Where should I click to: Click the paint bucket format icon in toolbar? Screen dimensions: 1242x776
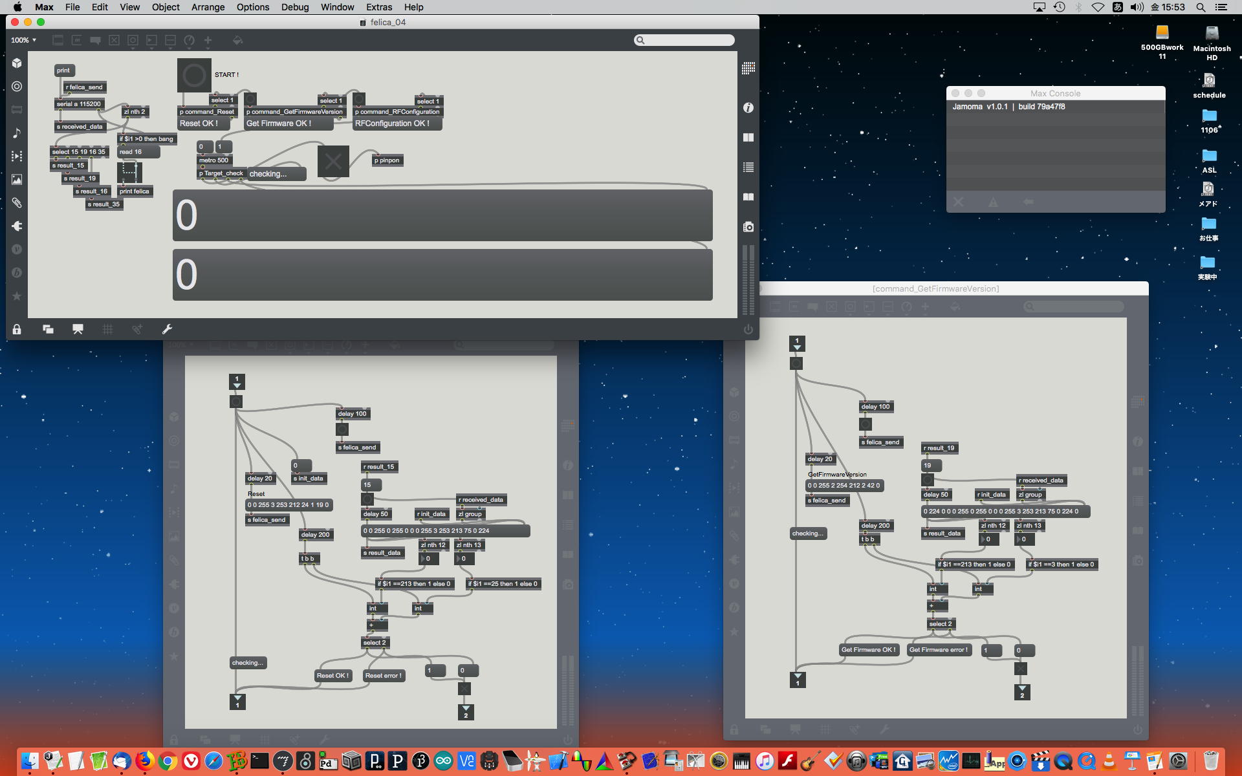coord(237,40)
